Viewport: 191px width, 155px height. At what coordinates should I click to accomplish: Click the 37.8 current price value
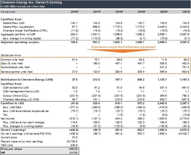pyautogui.click(x=75, y=138)
